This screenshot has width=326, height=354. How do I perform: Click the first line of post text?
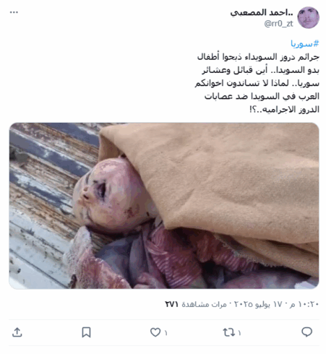(x=258, y=57)
